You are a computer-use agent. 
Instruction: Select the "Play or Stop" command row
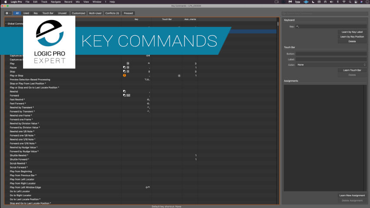tap(141, 76)
